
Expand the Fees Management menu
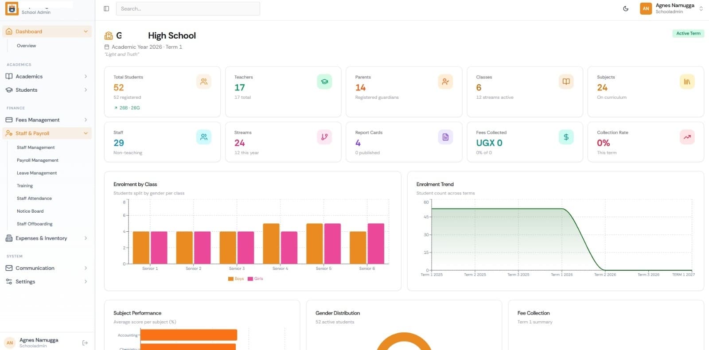point(47,120)
